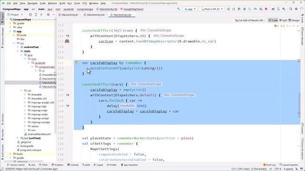305x171 pixels.
Task: Expand the .gradle folder
Action: coord(10,23)
